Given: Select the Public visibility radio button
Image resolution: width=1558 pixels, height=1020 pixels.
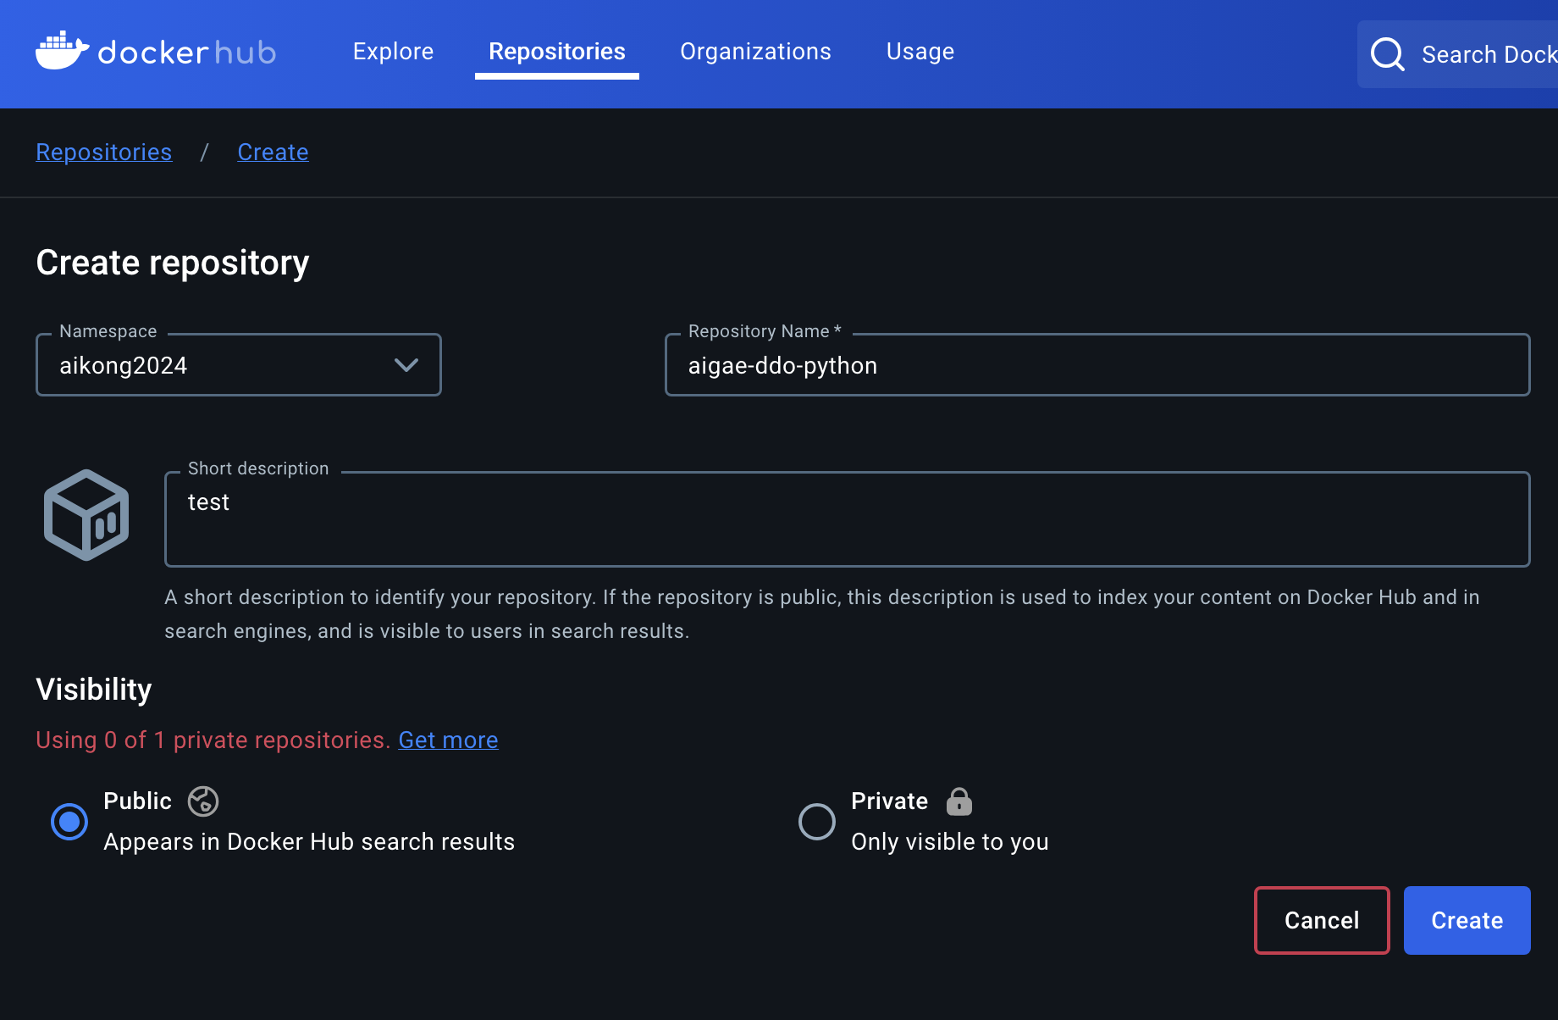Looking at the screenshot, I should click(x=69, y=822).
